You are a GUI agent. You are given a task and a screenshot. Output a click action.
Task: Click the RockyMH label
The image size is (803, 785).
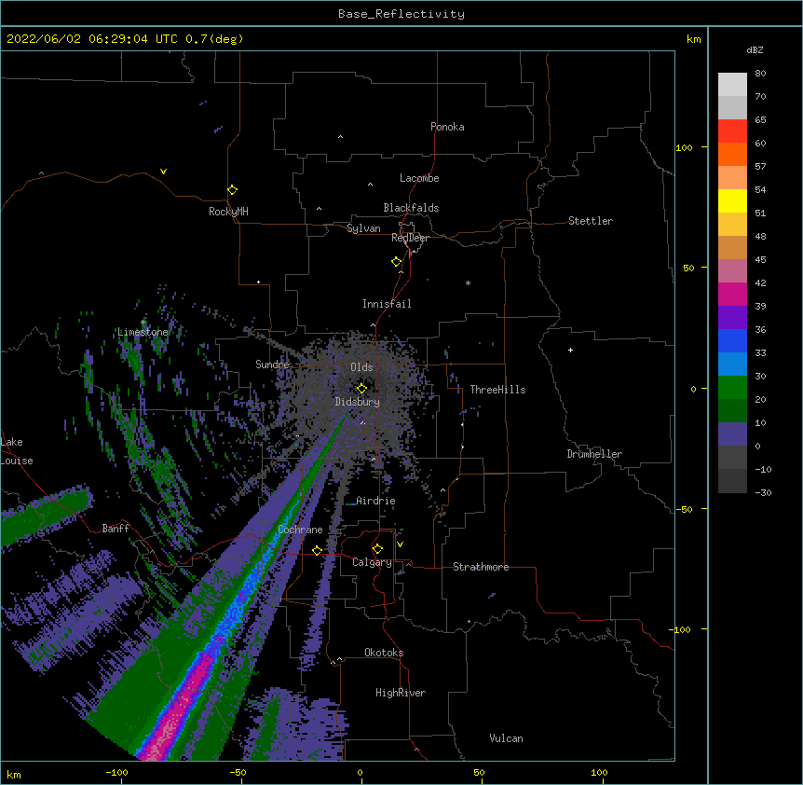pyautogui.click(x=228, y=212)
